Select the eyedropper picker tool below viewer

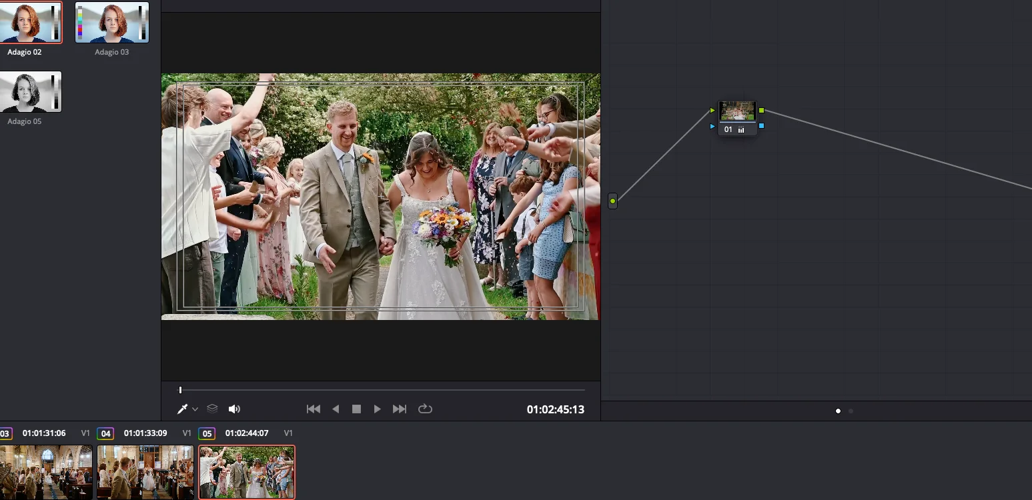pyautogui.click(x=182, y=409)
